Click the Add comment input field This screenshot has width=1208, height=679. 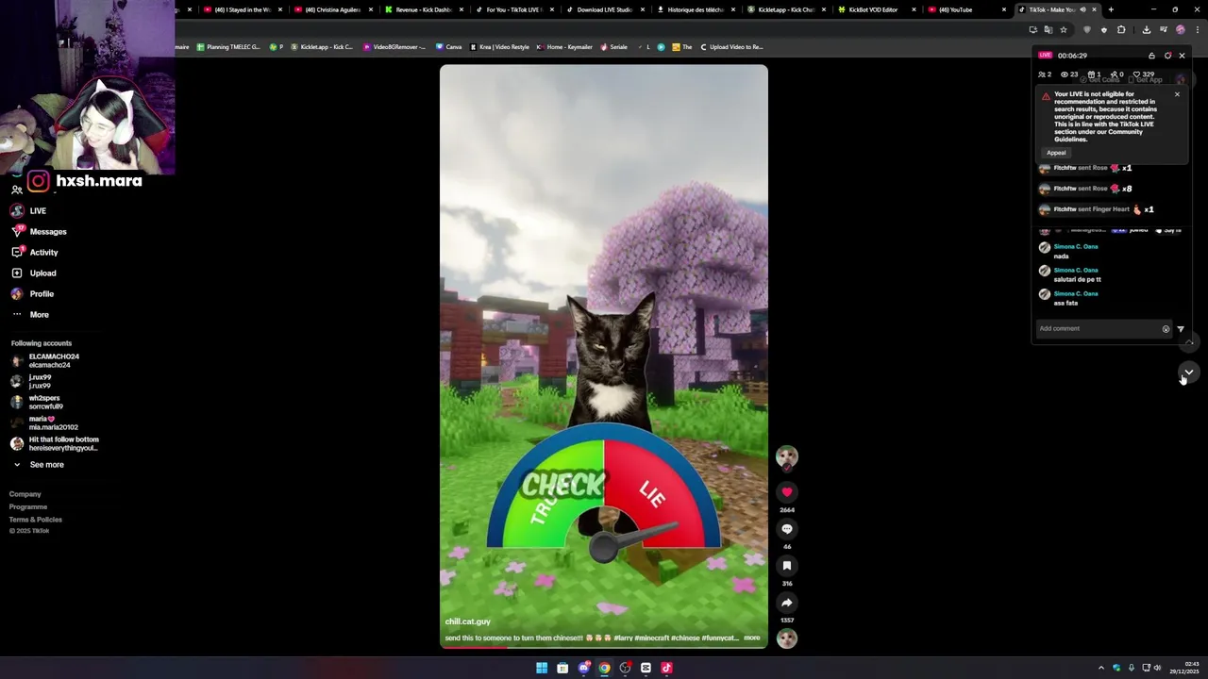[1099, 329]
